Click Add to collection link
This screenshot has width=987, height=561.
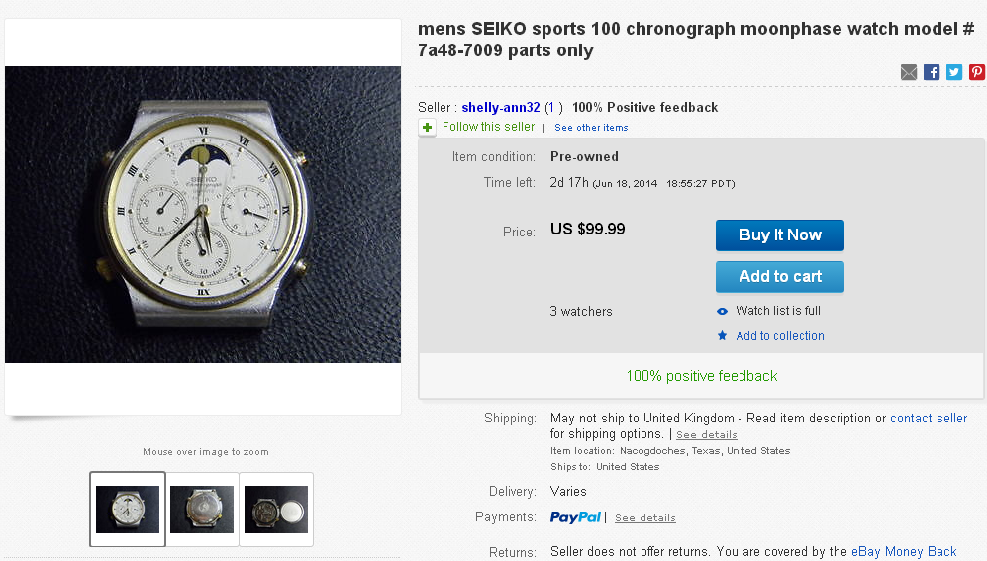pyautogui.click(x=779, y=336)
